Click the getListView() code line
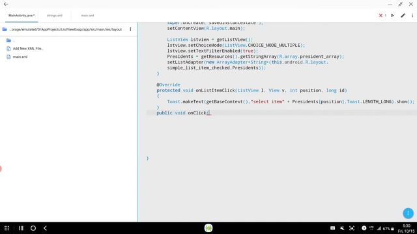This screenshot has height=234, width=417. [x=210, y=40]
